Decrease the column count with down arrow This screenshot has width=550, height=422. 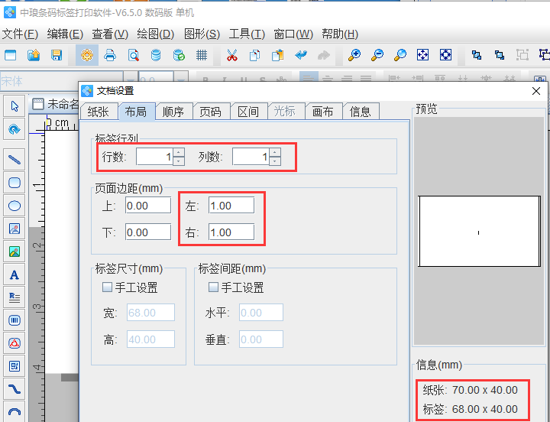[275, 161]
